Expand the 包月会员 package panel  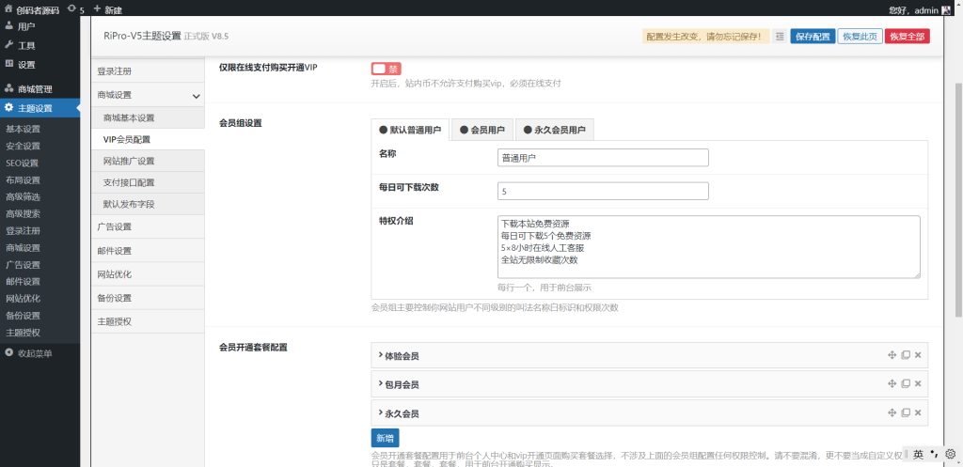click(400, 384)
